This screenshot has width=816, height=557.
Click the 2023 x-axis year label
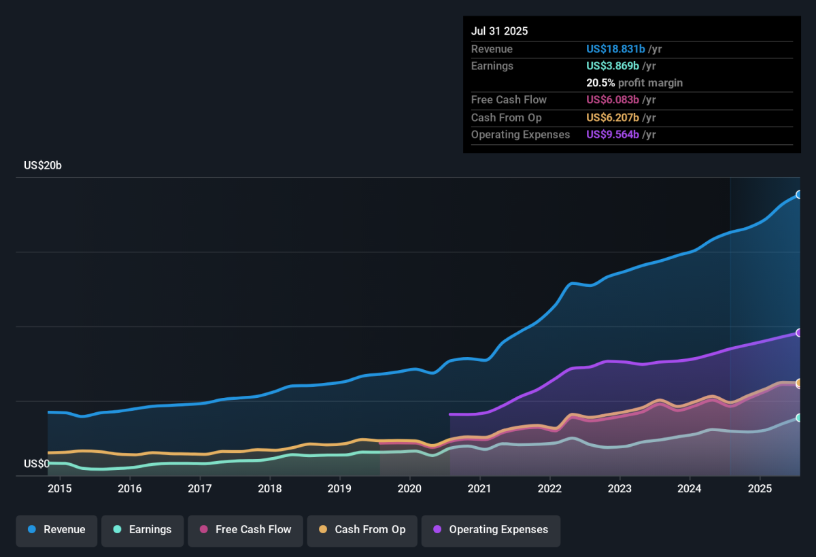pyautogui.click(x=619, y=488)
